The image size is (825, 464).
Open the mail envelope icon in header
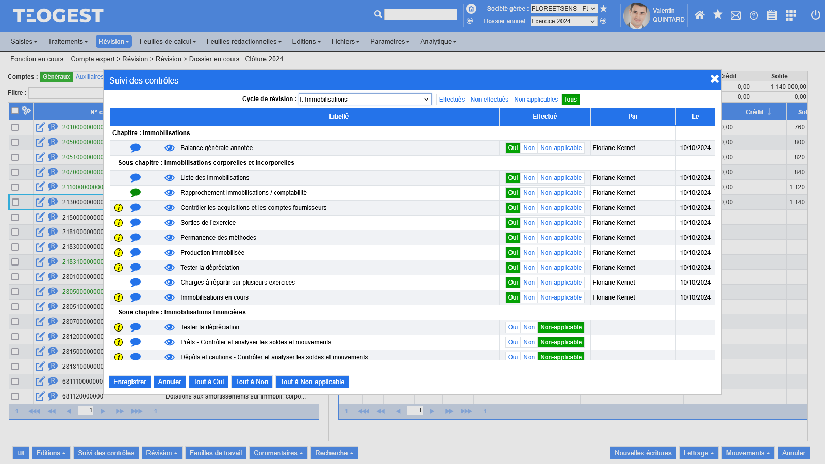tap(736, 15)
